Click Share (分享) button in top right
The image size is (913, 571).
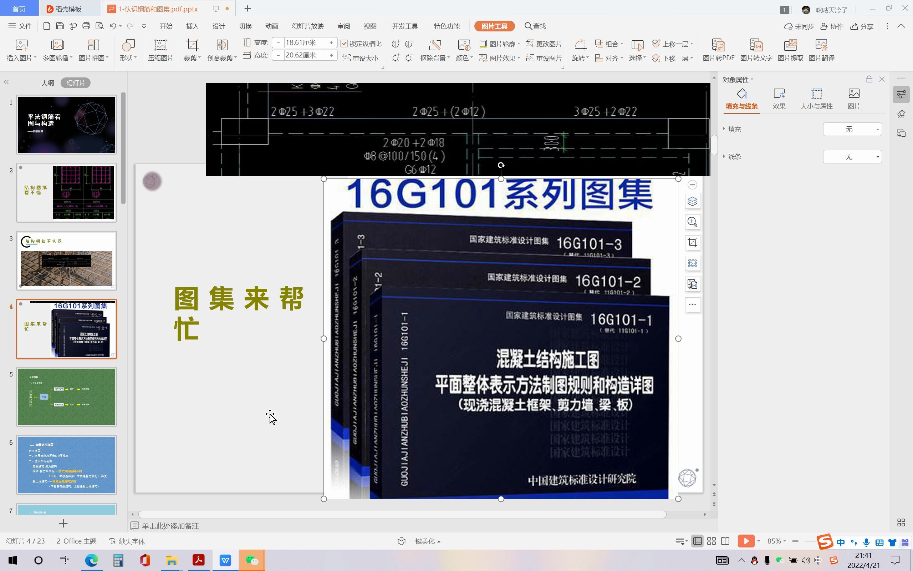(x=862, y=26)
